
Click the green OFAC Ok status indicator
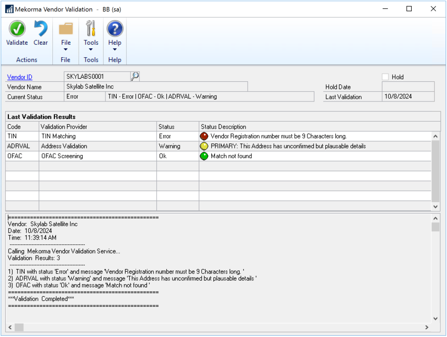pyautogui.click(x=204, y=156)
